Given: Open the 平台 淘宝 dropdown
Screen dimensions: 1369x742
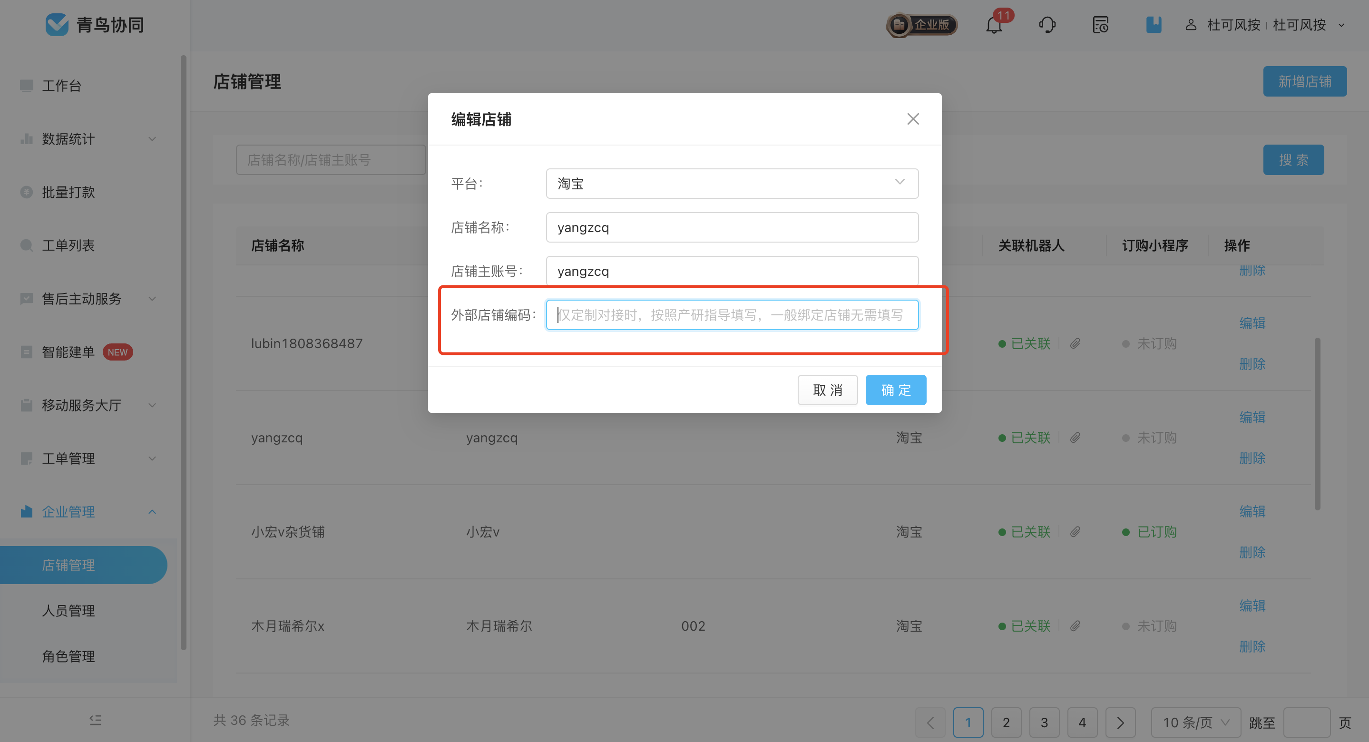Looking at the screenshot, I should pos(732,184).
